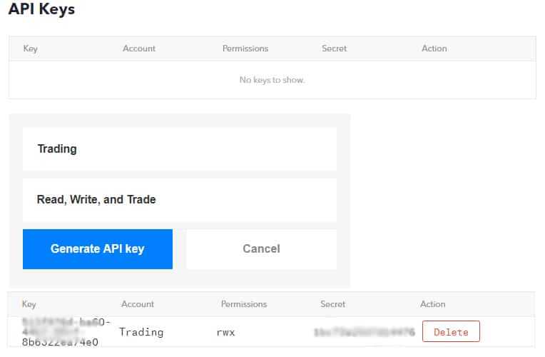
Task: Click the Key column header in bottom table
Action: 29,304
